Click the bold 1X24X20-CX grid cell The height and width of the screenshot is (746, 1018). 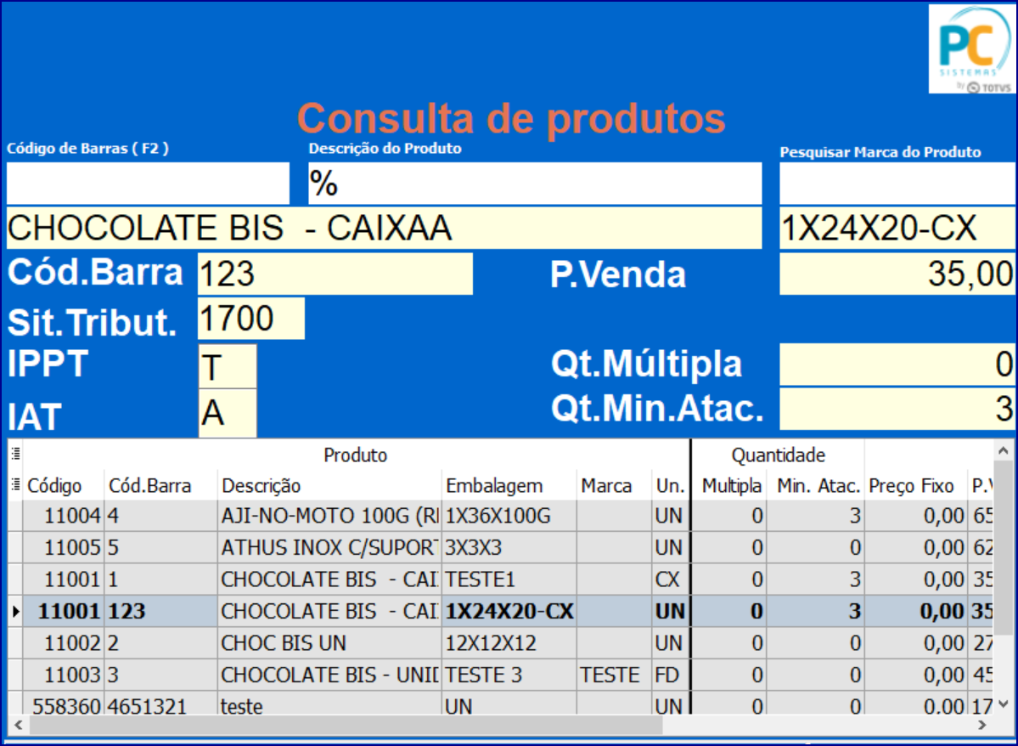coord(509,612)
